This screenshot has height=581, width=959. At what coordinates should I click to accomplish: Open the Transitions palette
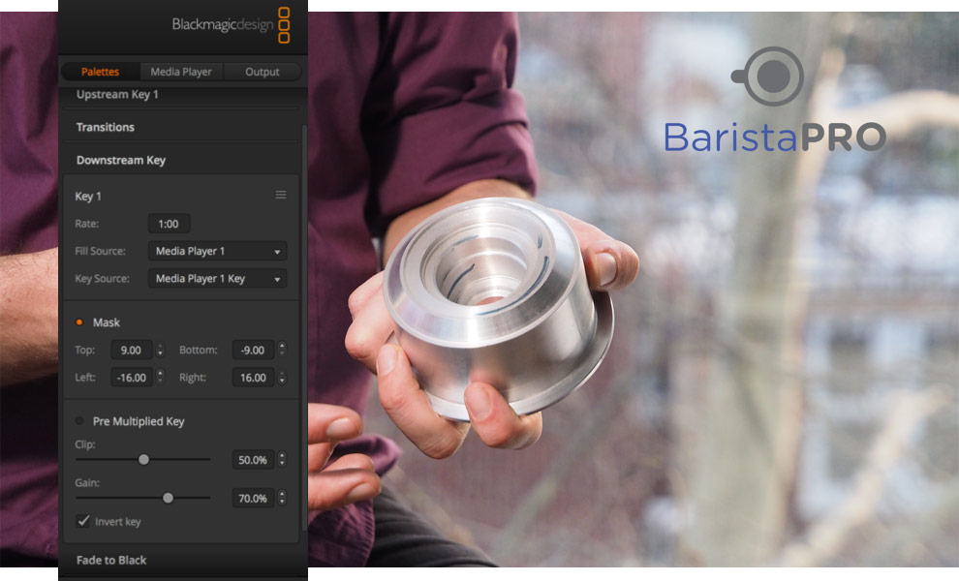(x=105, y=127)
